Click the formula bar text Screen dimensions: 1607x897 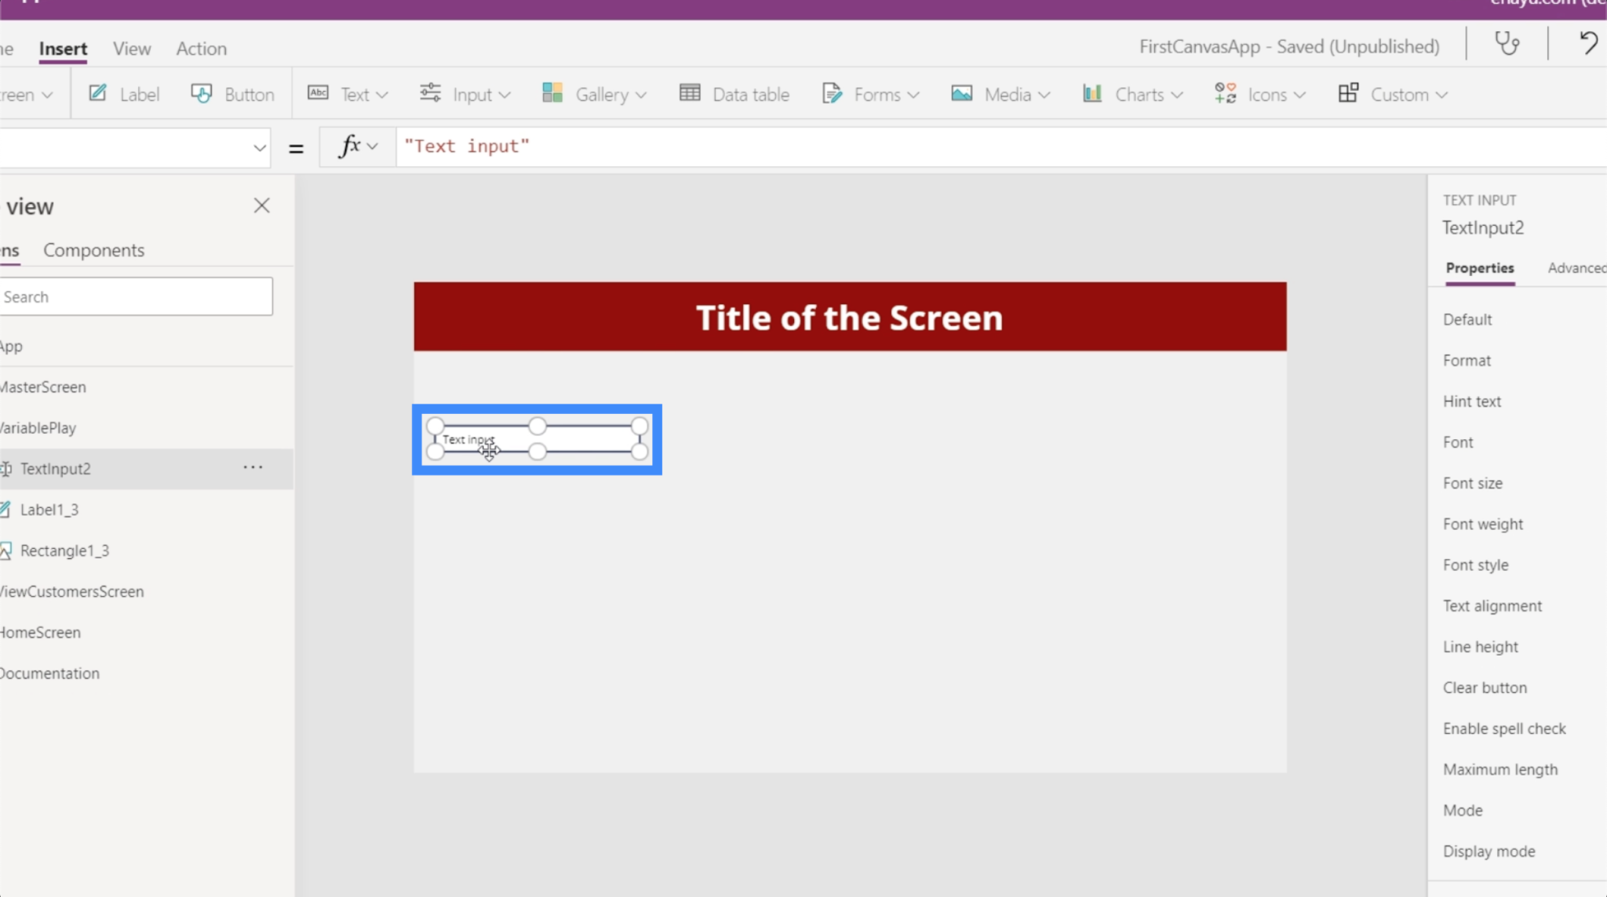[x=467, y=147]
